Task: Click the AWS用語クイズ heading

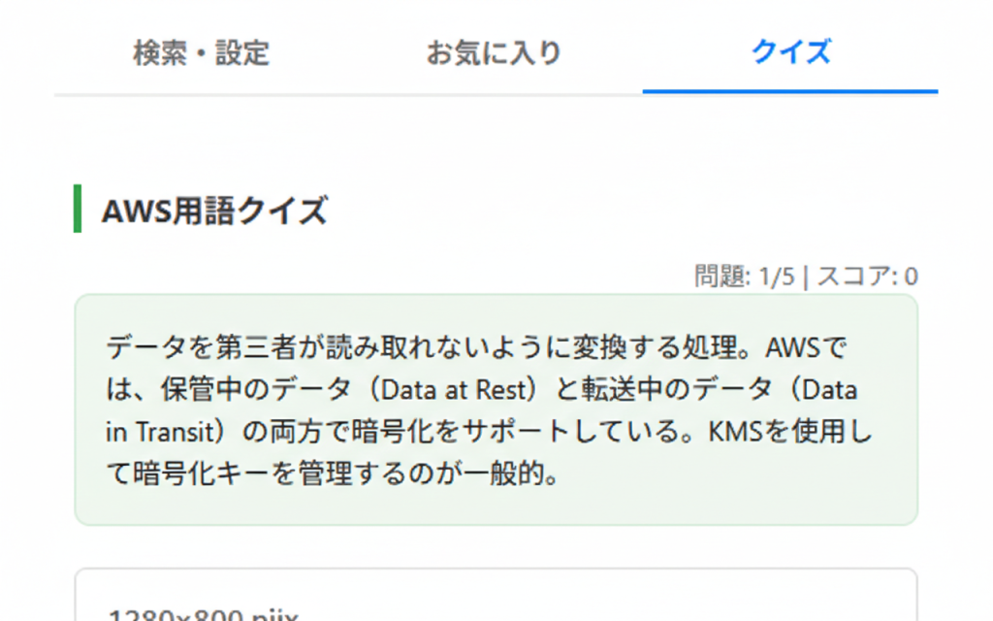Action: pos(213,210)
